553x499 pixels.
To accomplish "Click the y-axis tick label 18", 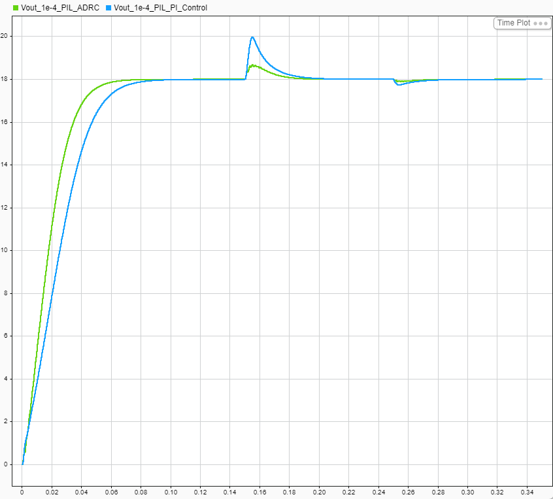I will click(x=4, y=79).
